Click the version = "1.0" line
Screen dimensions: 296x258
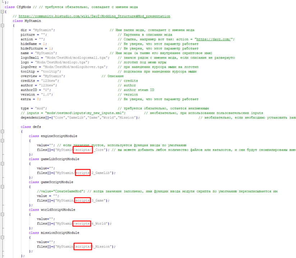click(x=37, y=95)
